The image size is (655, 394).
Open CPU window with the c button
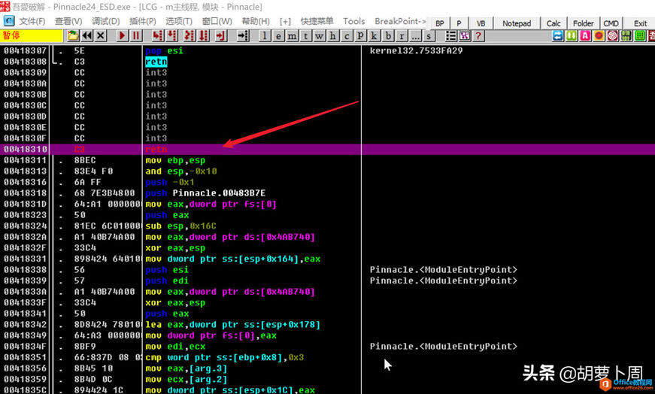[x=347, y=36]
